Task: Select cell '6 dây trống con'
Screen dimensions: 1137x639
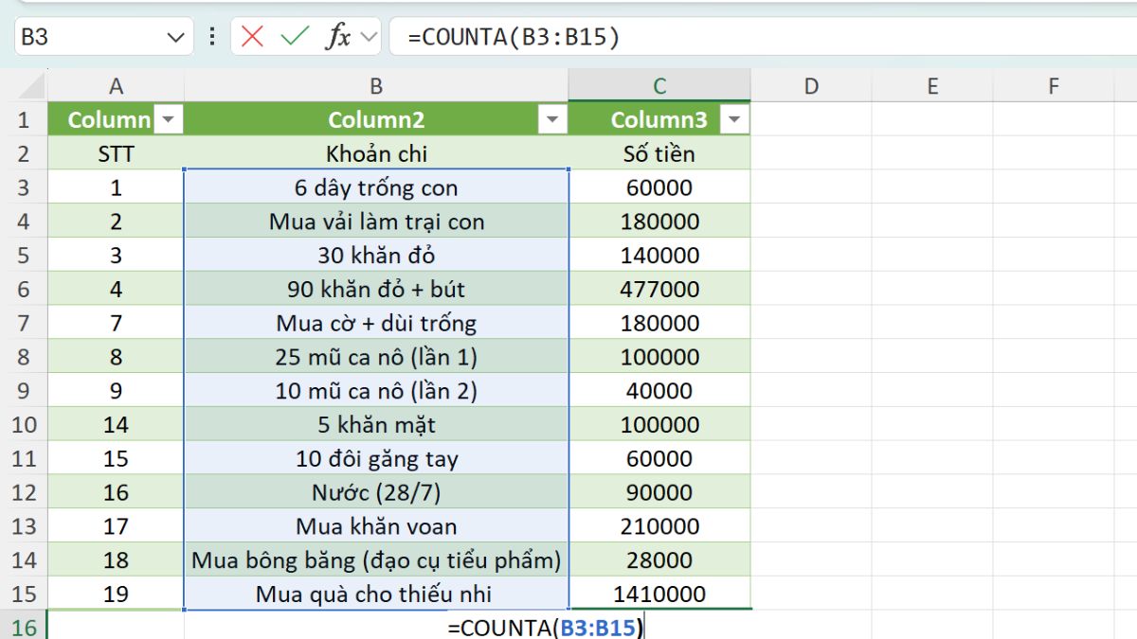Action: (376, 187)
